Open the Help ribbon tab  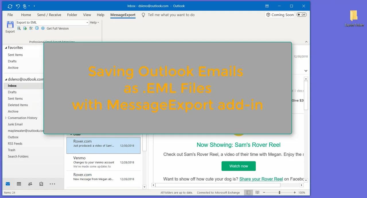101,15
